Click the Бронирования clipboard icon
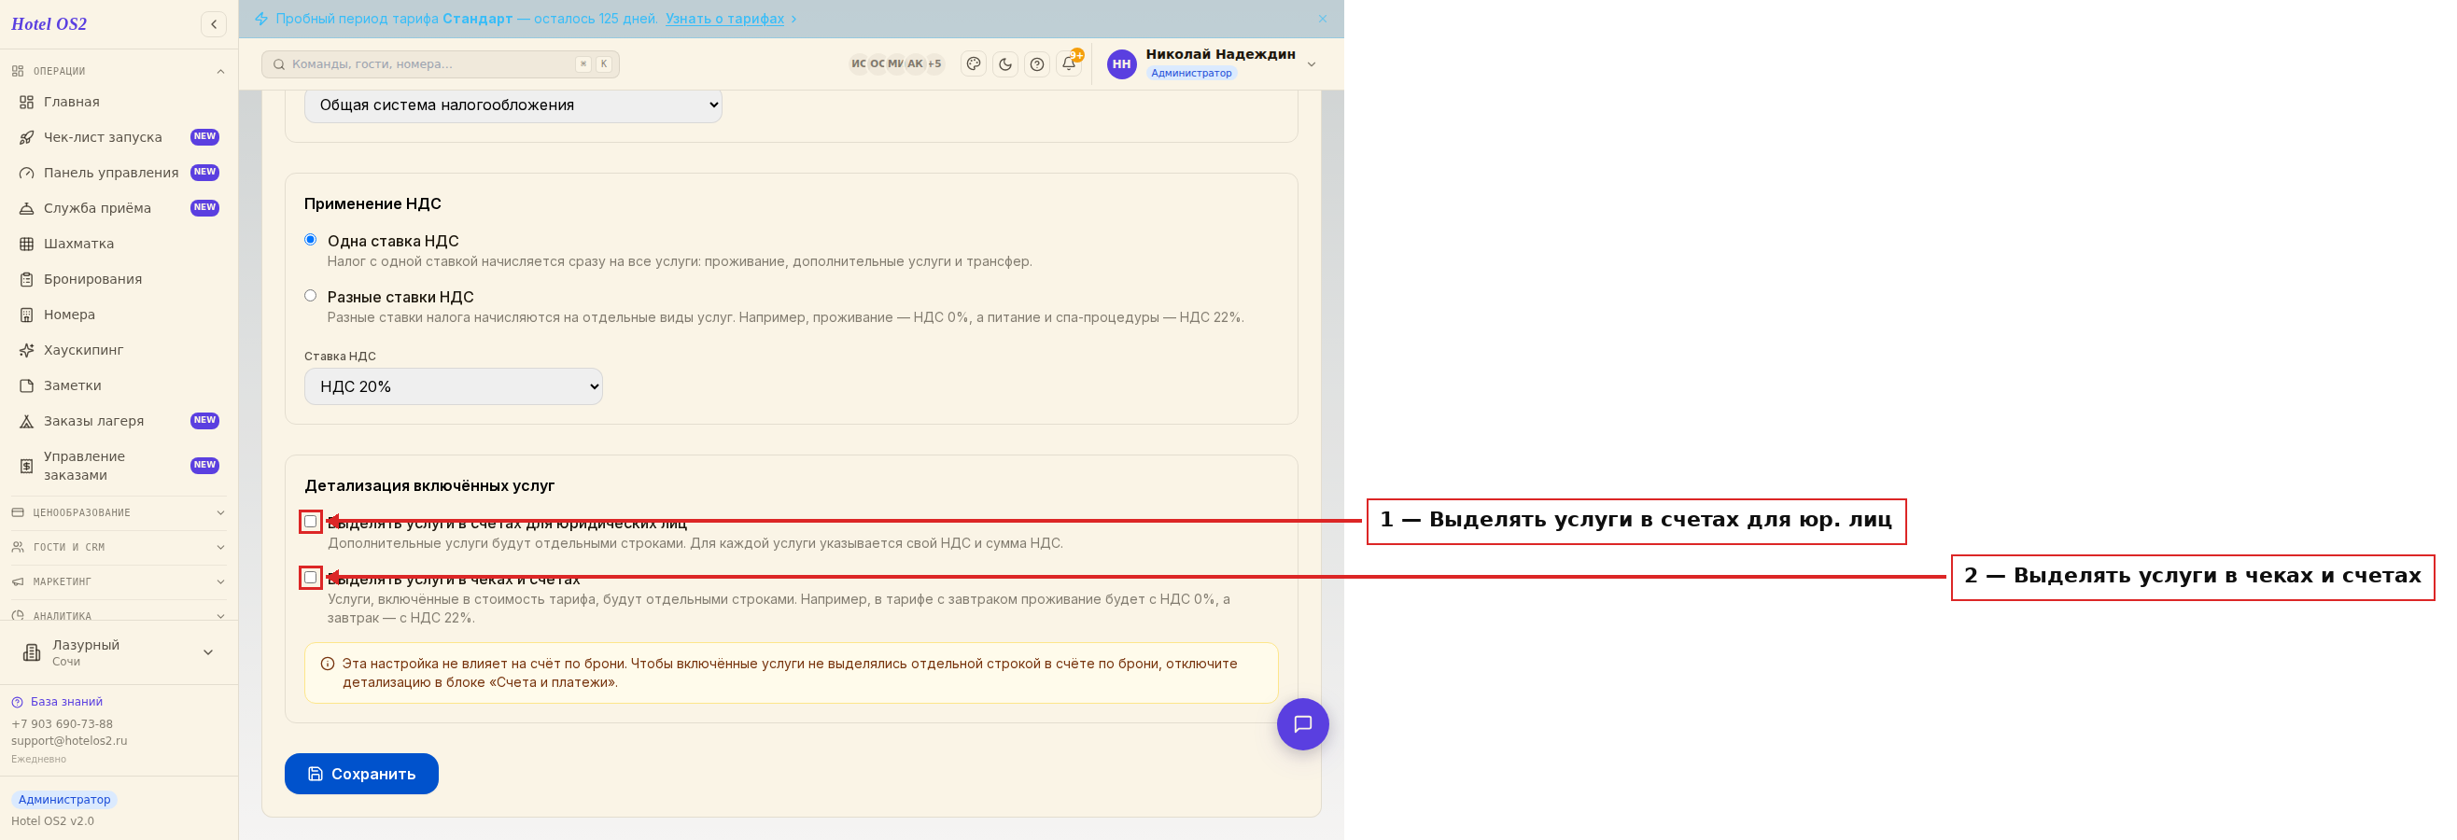Image resolution: width=2457 pixels, height=840 pixels. tap(27, 279)
